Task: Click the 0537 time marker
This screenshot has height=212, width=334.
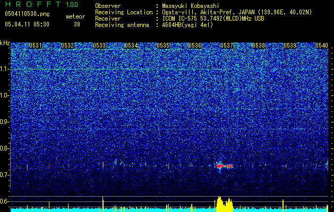Action: tap(227, 46)
